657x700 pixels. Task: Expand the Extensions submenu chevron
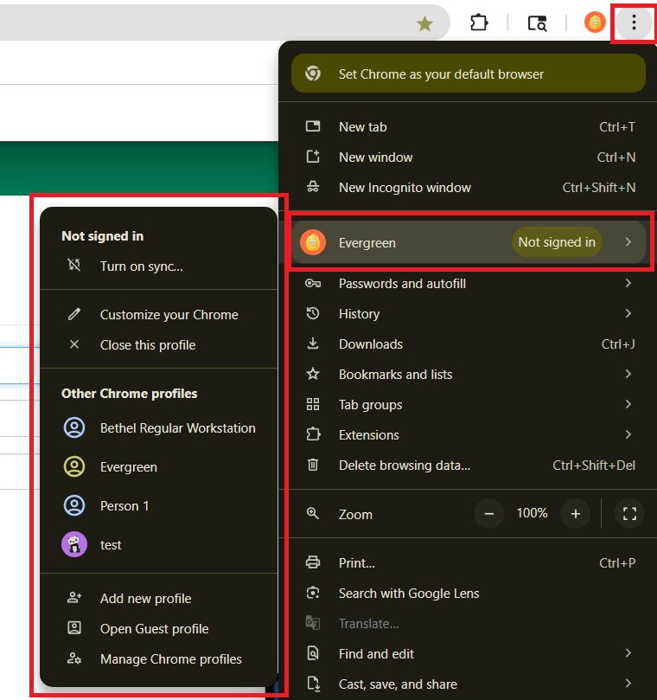[x=628, y=434]
